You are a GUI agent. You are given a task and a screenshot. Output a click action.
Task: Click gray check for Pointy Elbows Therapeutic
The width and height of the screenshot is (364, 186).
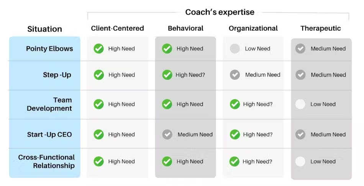tap(300, 49)
